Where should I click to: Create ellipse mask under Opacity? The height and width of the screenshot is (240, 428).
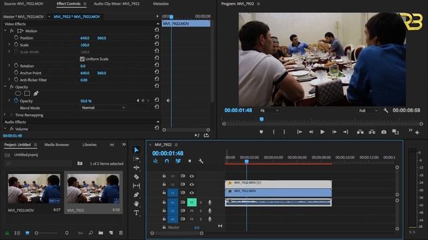(x=18, y=93)
